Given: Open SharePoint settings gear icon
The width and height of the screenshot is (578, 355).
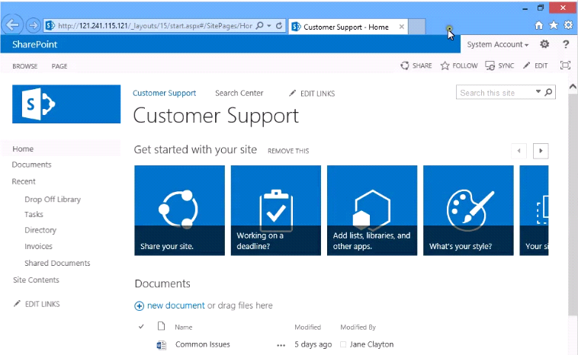Looking at the screenshot, I should (x=544, y=44).
